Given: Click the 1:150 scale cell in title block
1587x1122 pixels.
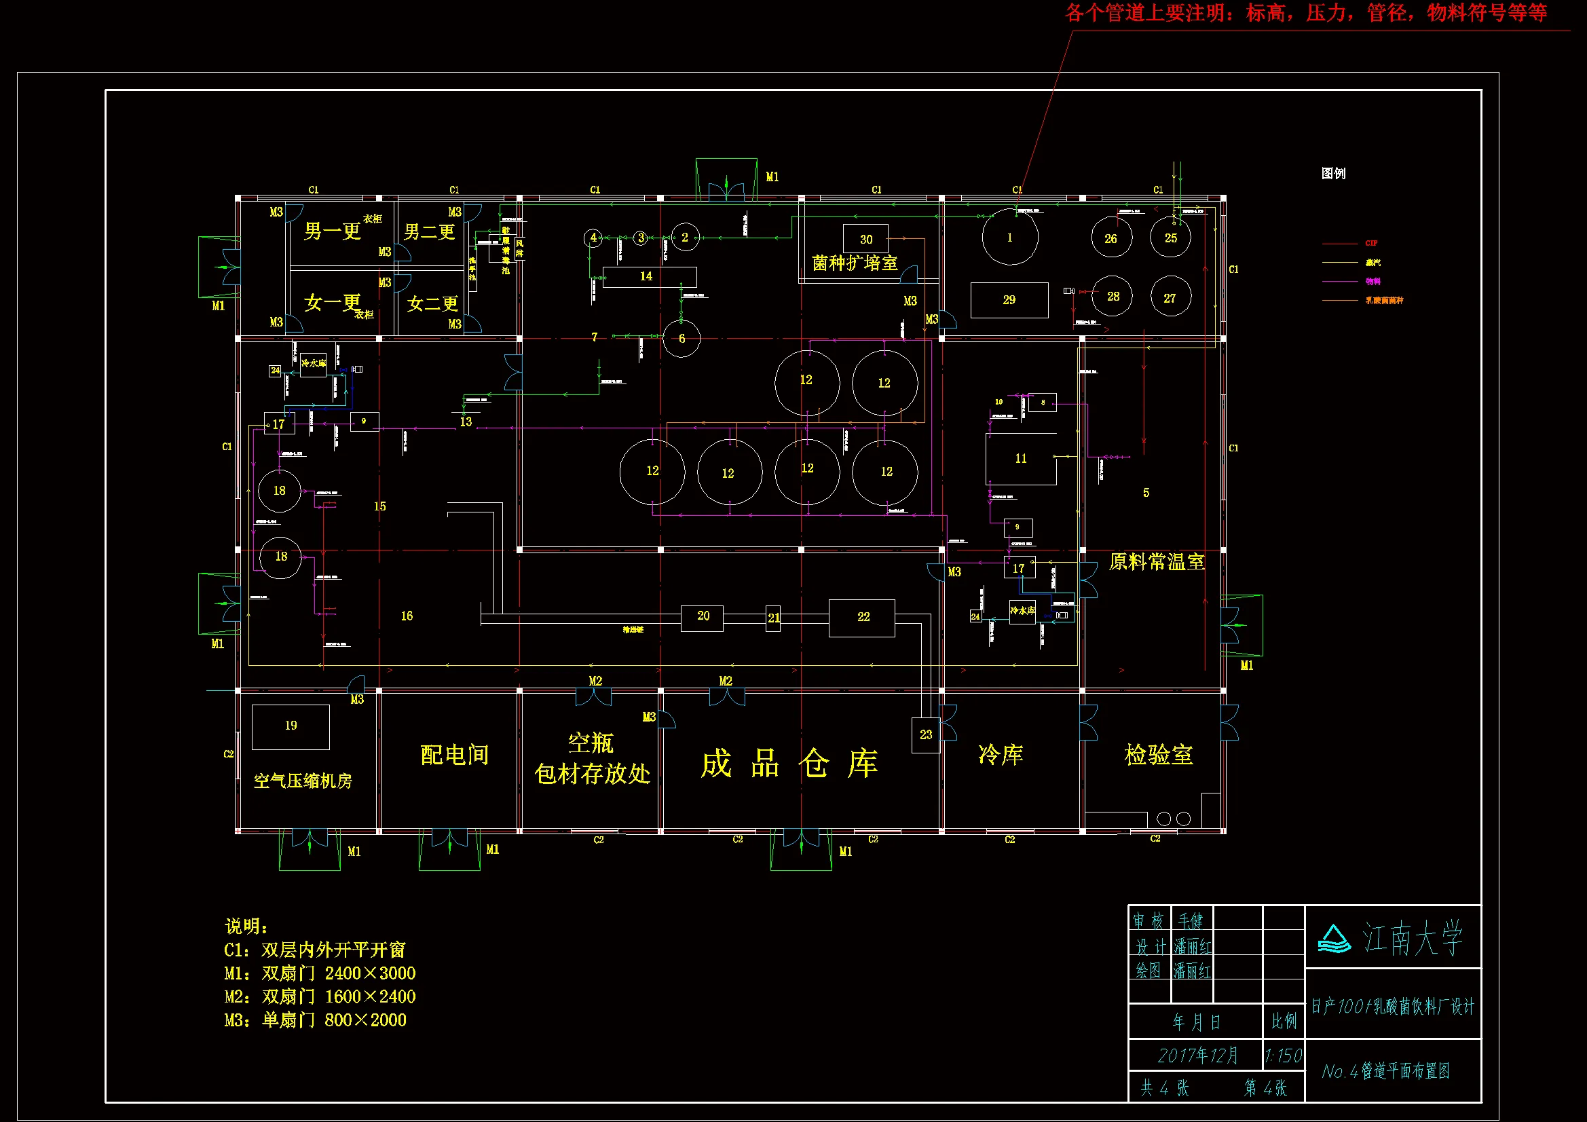Looking at the screenshot, I should [x=1283, y=1055].
